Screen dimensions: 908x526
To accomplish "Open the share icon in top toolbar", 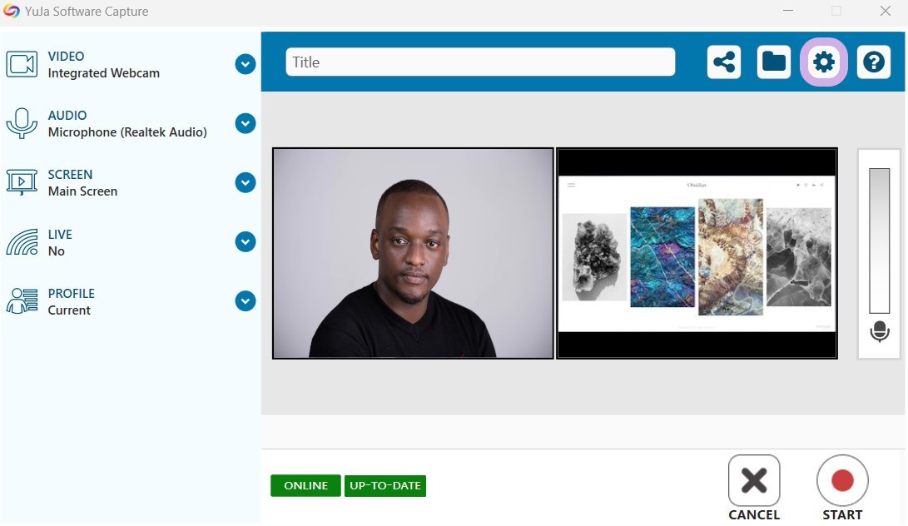I will click(724, 62).
